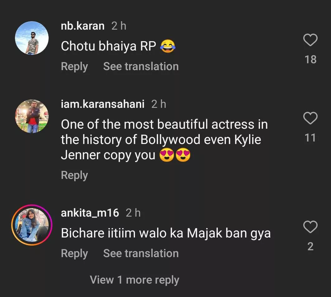
Task: Click the 11 likes count
Action: point(310,138)
